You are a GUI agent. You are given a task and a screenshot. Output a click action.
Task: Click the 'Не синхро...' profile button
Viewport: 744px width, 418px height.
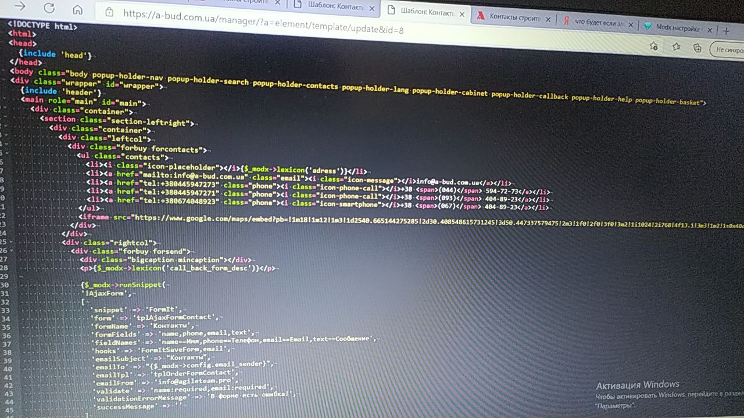pyautogui.click(x=728, y=50)
